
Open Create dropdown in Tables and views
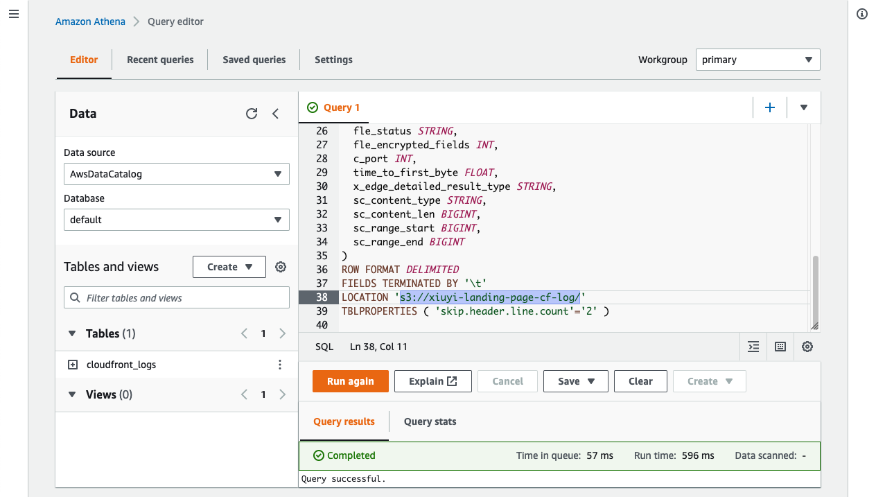point(229,267)
